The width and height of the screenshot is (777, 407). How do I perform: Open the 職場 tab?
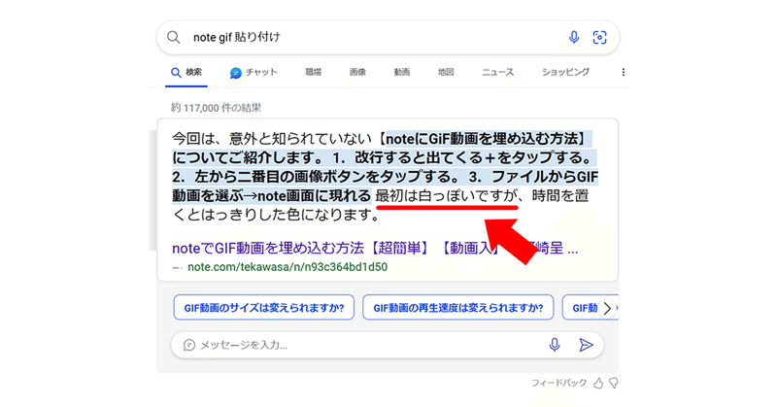click(x=313, y=73)
